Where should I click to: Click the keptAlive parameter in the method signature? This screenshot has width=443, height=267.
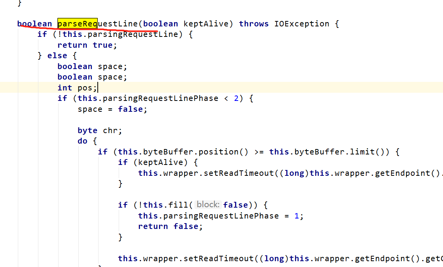point(206,24)
